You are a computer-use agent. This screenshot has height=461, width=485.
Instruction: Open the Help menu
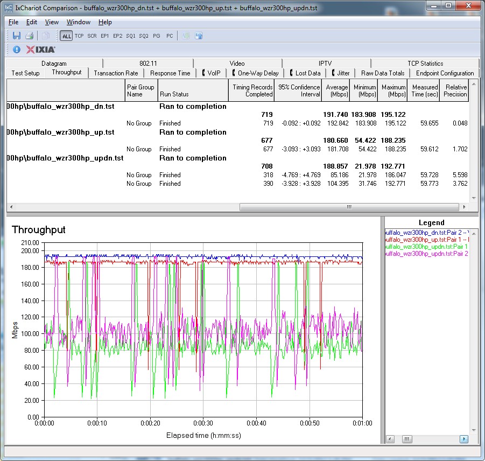tap(105, 22)
